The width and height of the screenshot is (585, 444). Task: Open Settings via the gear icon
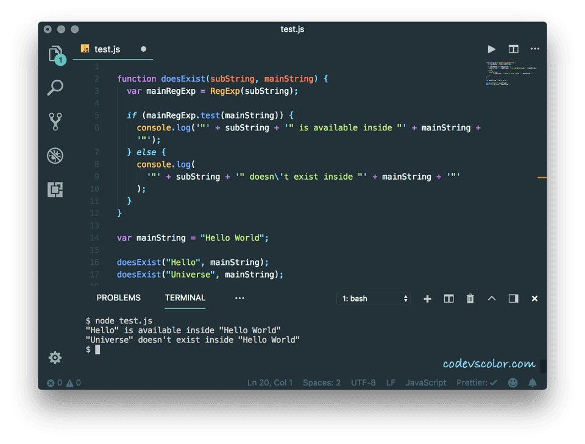click(55, 358)
